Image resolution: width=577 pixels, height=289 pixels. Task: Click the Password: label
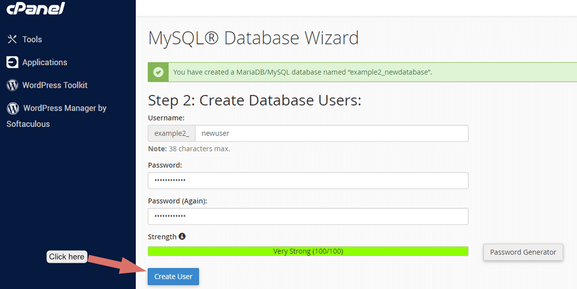point(165,165)
